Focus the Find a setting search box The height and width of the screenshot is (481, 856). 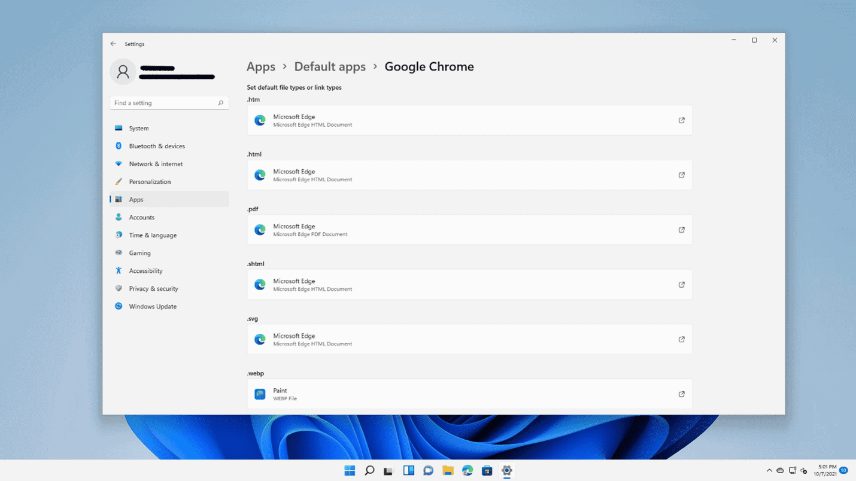169,103
